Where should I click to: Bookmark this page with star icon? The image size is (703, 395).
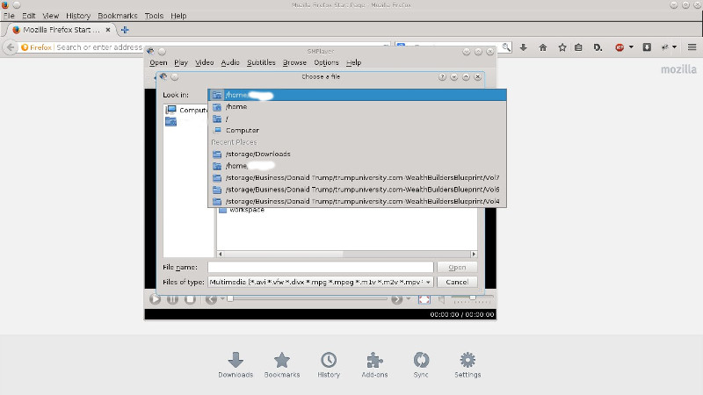(562, 47)
